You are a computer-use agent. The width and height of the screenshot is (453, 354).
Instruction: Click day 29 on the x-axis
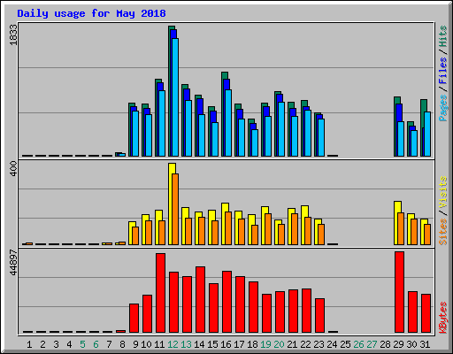tap(398, 344)
